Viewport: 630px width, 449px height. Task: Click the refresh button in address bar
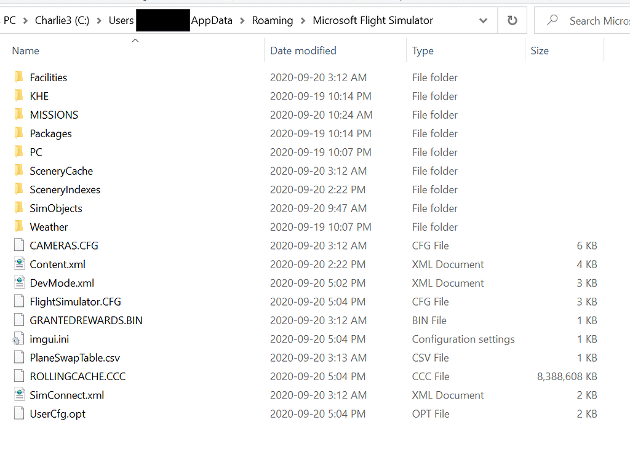click(512, 20)
